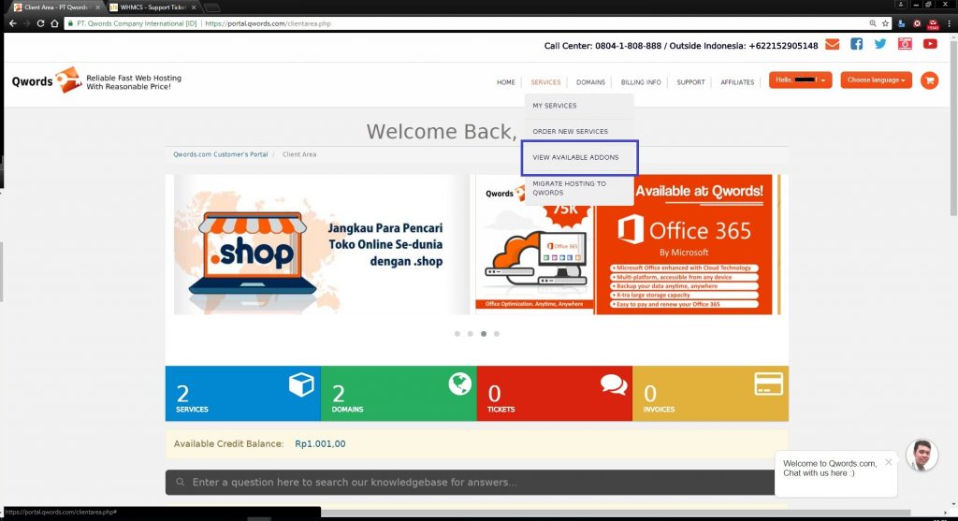Click the browser reload icon
Viewport: 958px width, 521px height.
coord(40,22)
